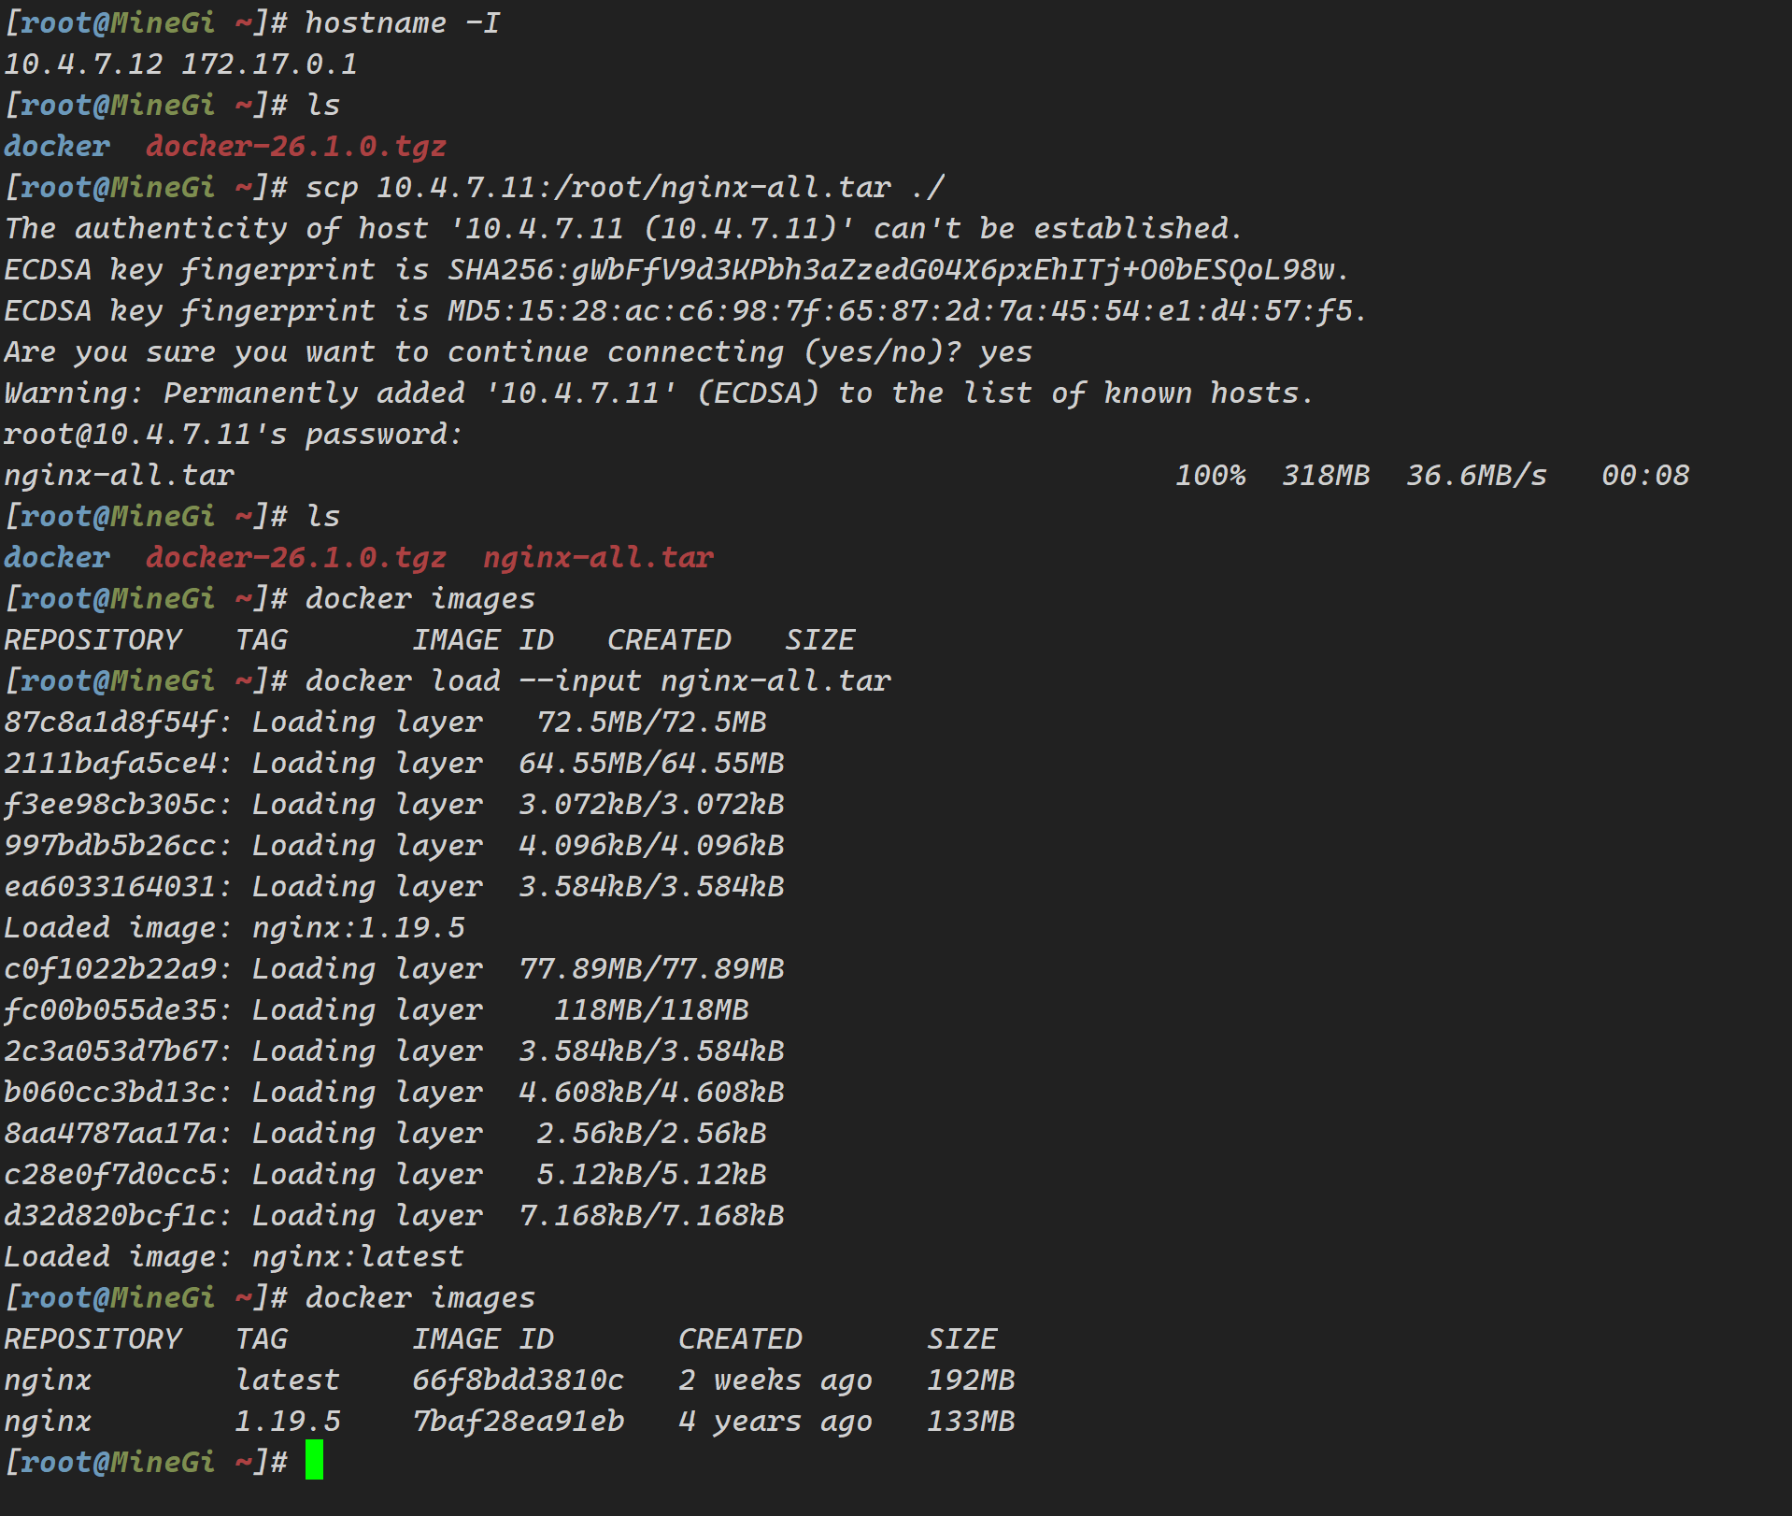
Task: Click '4 years ago' created value
Action: pos(775,1421)
